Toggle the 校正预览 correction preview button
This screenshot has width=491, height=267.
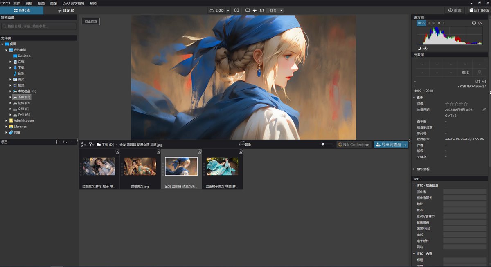[x=91, y=21]
